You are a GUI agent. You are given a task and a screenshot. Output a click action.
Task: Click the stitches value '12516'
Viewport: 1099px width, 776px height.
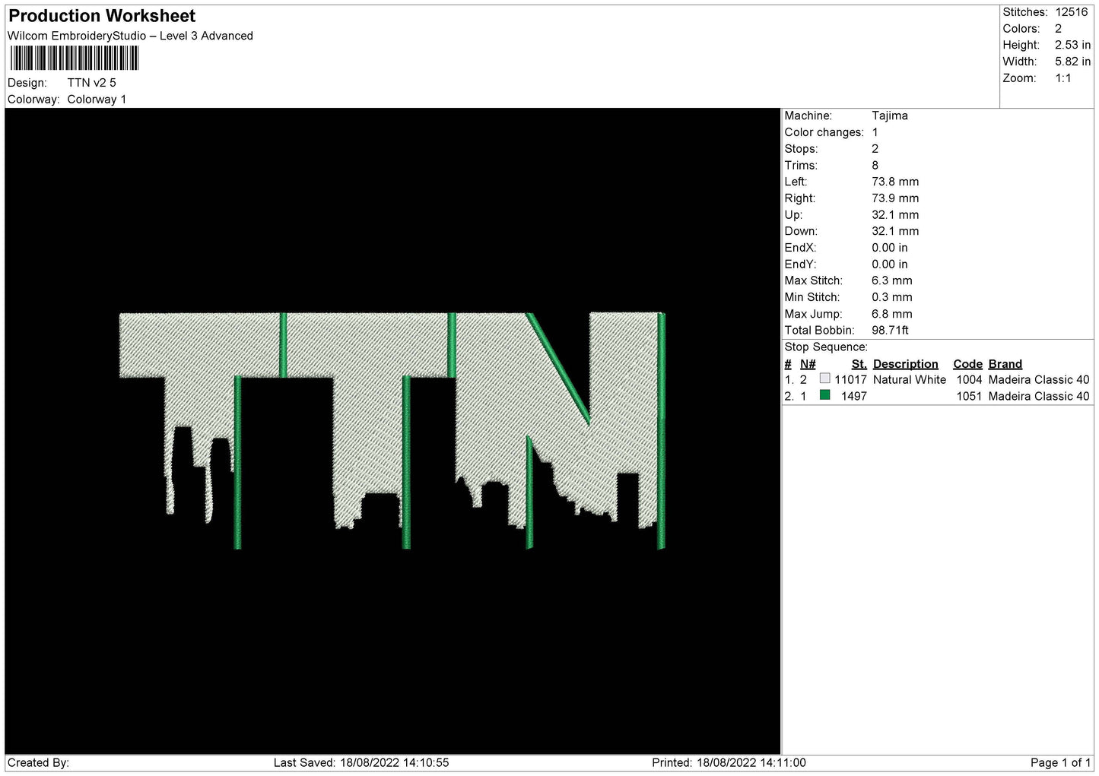tap(1072, 12)
